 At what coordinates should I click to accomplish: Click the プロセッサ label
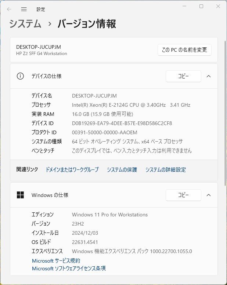pos(41,105)
